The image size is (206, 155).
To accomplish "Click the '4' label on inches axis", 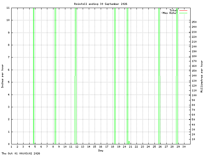I will click(9, 95).
